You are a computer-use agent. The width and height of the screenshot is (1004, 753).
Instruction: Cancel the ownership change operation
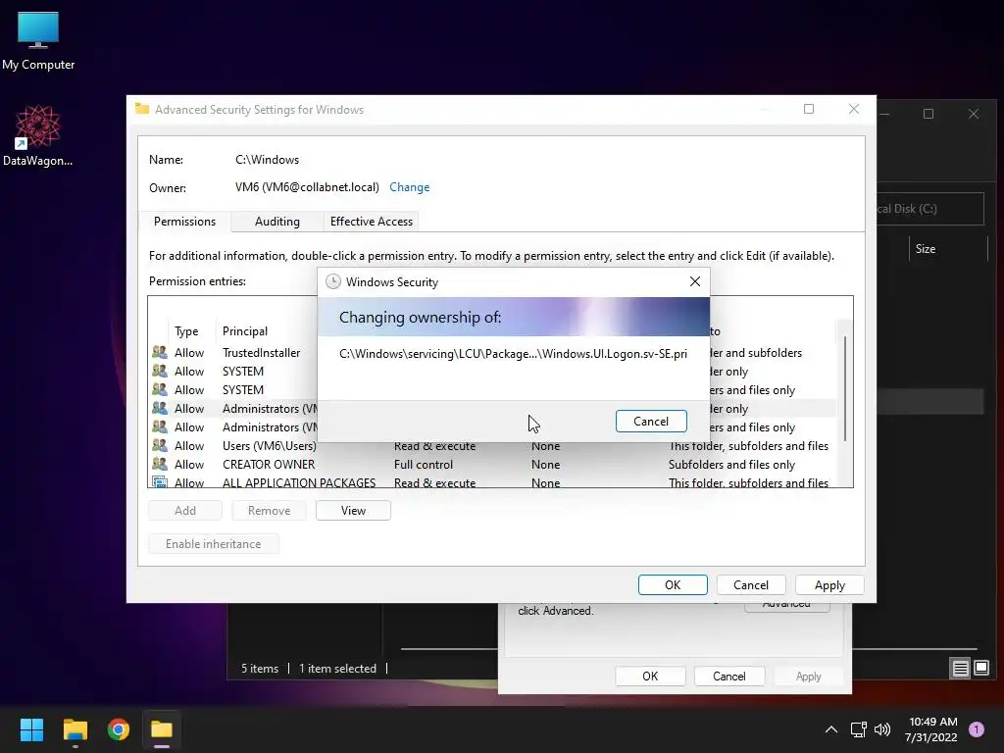click(x=651, y=422)
